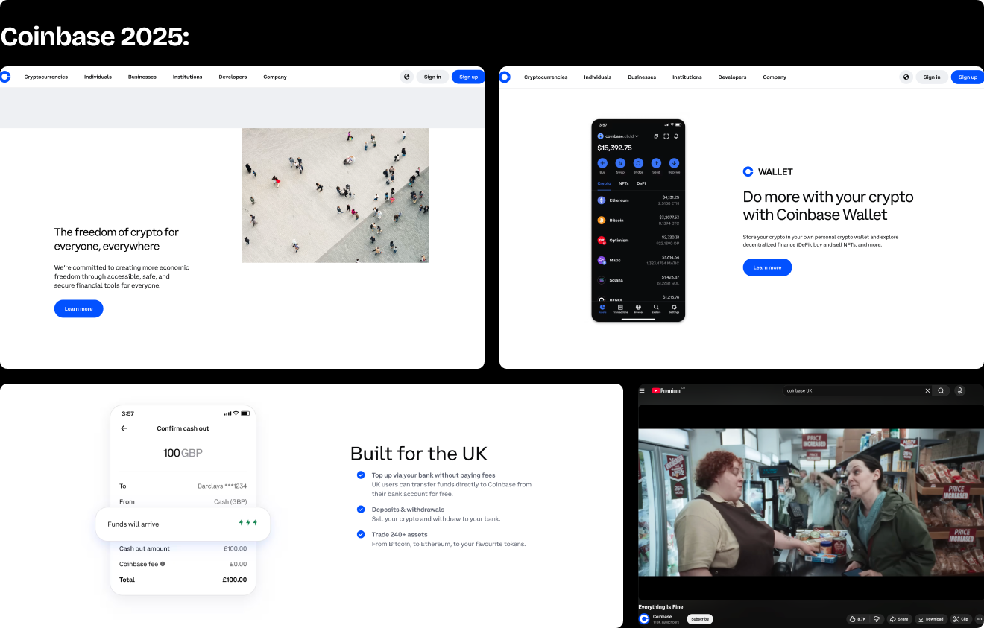Image resolution: width=984 pixels, height=628 pixels.
Task: Click Coinbase logo on Wallet page navbar
Action: click(x=505, y=76)
